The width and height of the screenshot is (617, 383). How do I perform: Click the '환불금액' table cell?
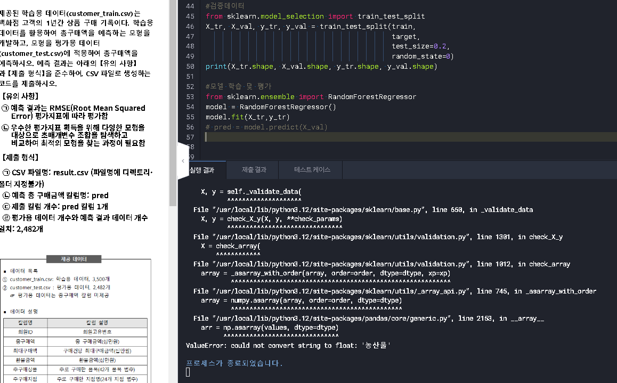tap(25, 360)
